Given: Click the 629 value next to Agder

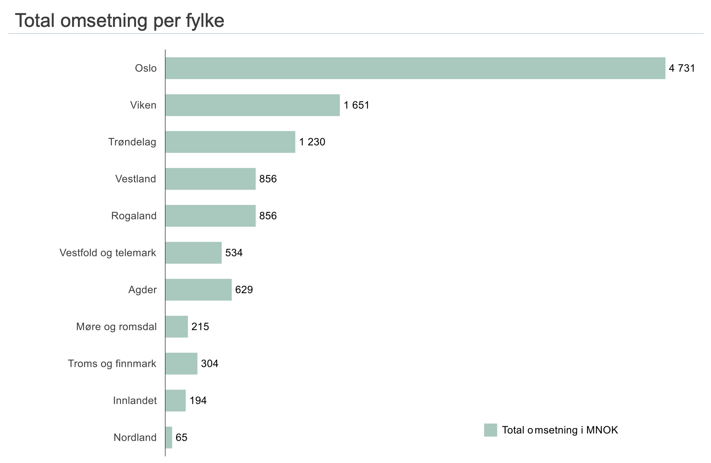Looking at the screenshot, I should (244, 290).
